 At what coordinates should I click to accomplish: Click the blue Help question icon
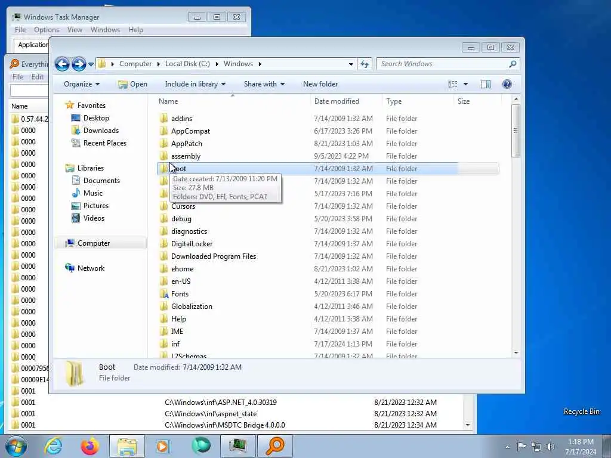coord(507,84)
